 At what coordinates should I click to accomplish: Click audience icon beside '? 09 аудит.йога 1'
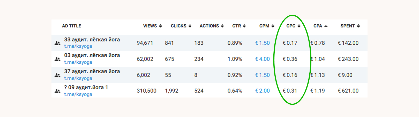(x=57, y=91)
